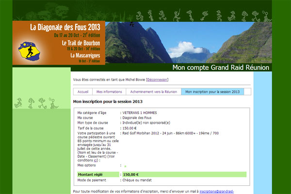This screenshot has width=291, height=194.
Task: Click the Grand Raid island runner logo
Action: point(29,51)
